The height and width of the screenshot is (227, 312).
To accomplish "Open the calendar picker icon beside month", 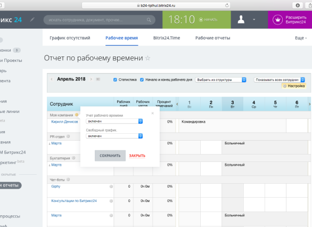I will click(x=98, y=79).
